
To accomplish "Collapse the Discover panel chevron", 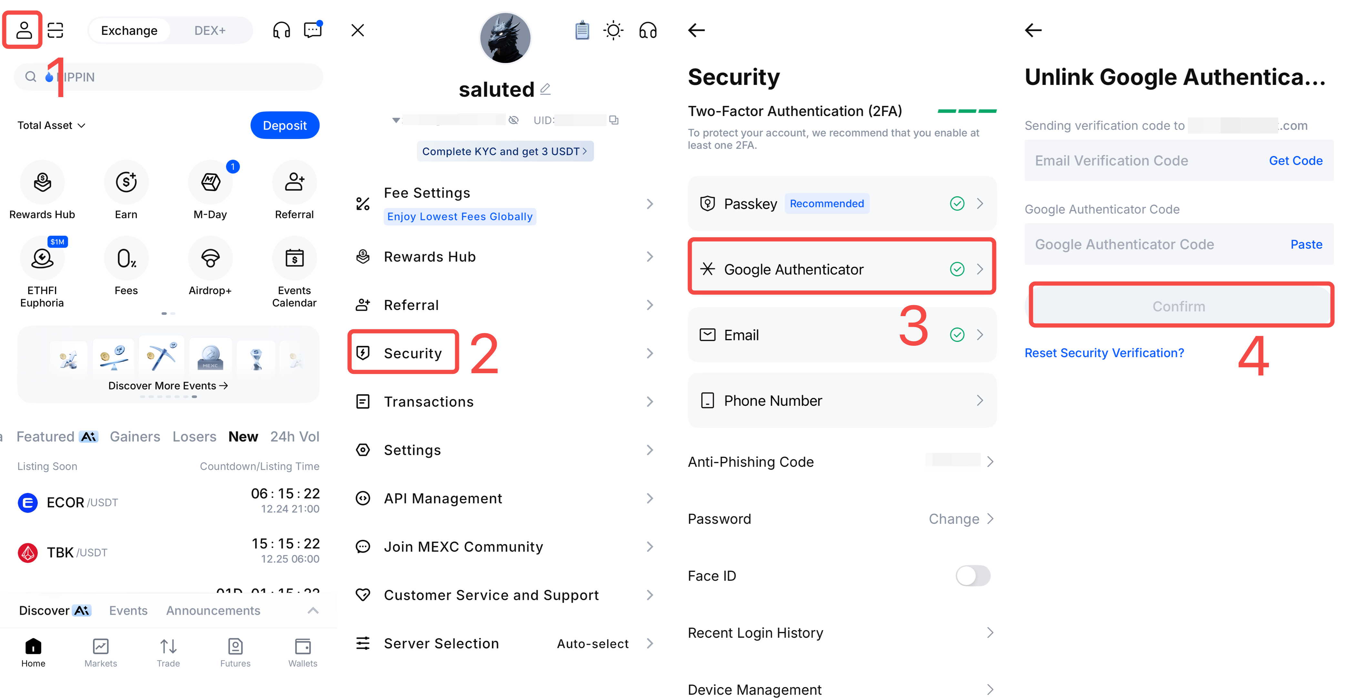I will pyautogui.click(x=313, y=610).
